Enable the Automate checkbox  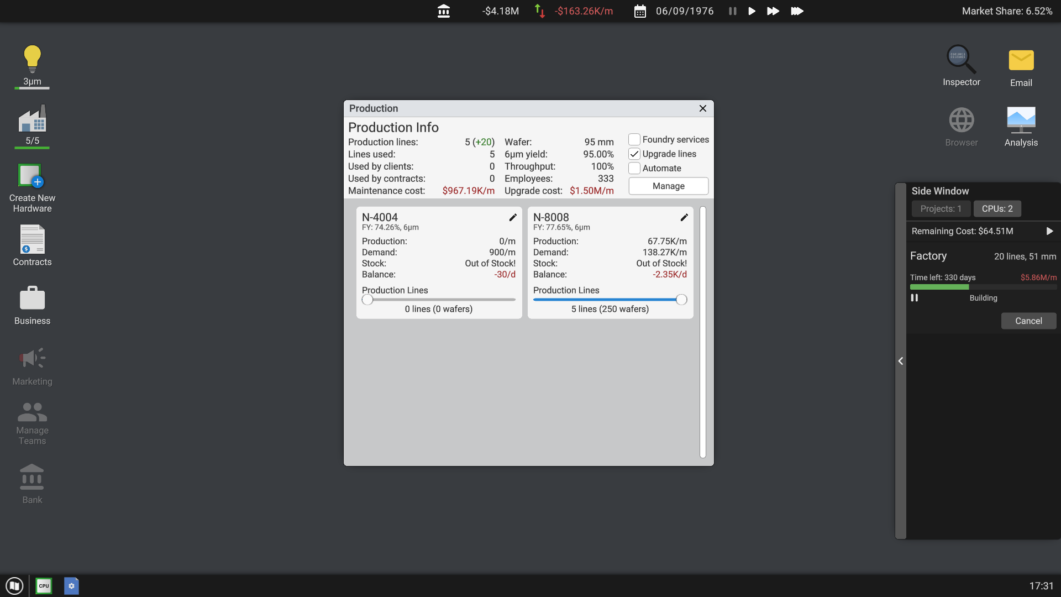(x=634, y=168)
